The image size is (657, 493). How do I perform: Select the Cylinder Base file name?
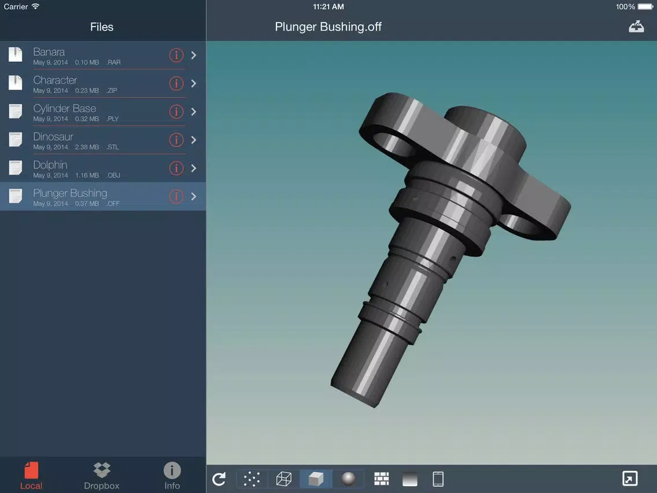pyautogui.click(x=65, y=109)
